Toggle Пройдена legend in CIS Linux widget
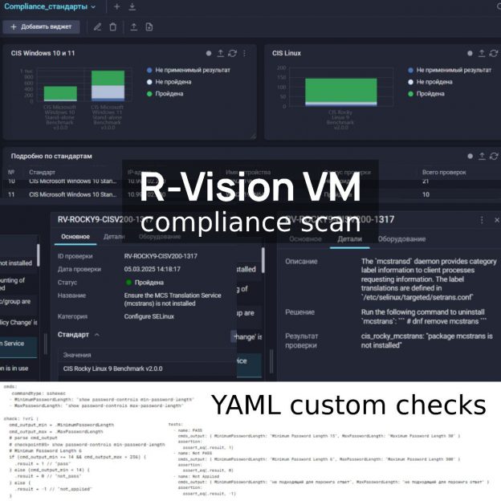The image size is (501, 501). [426, 94]
